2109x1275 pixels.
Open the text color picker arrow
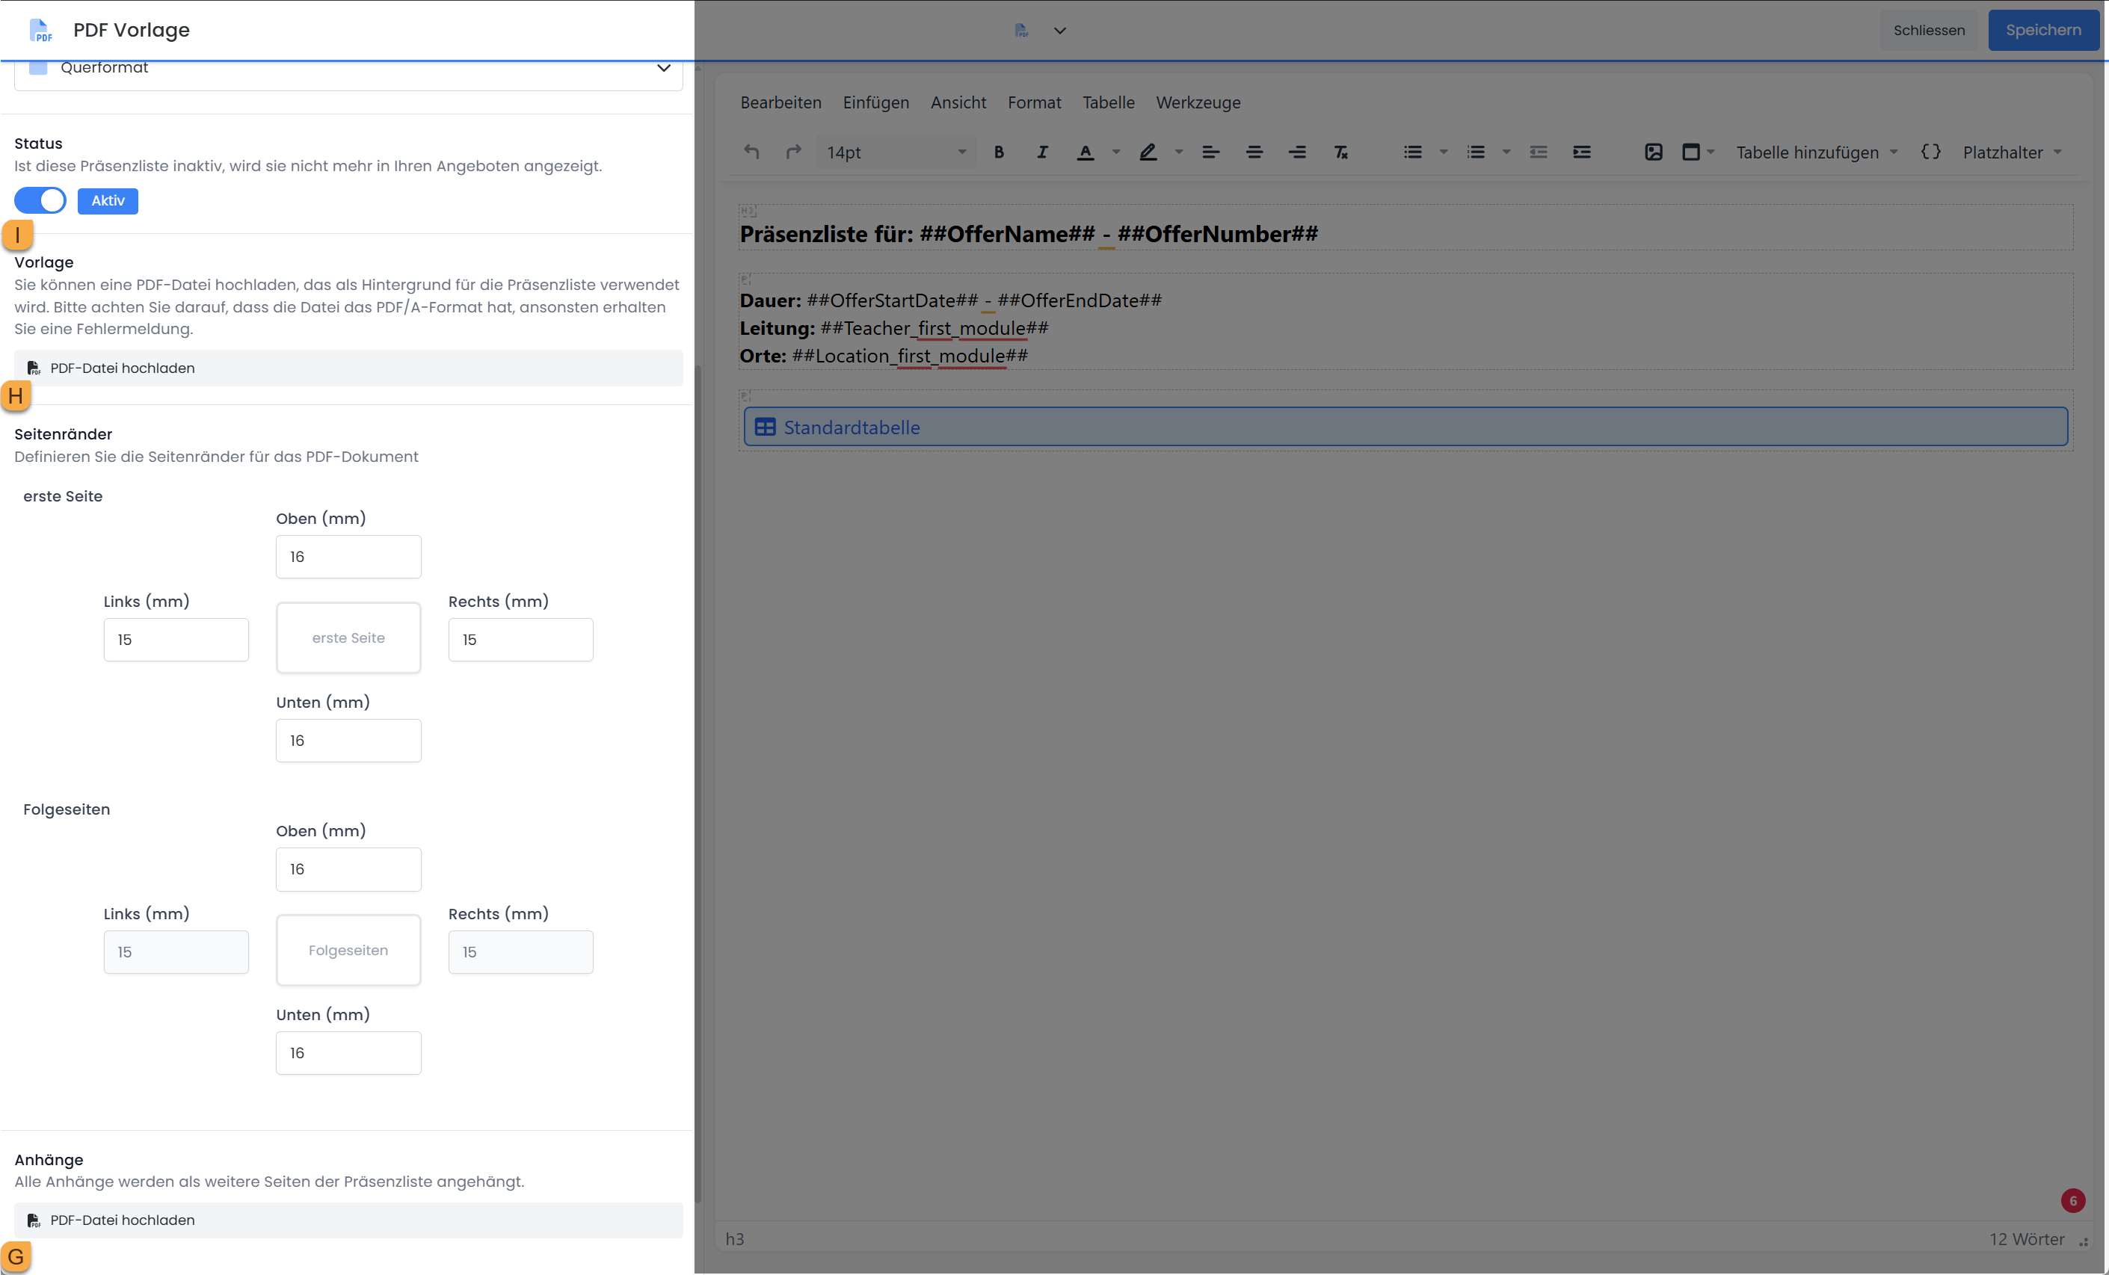point(1116,152)
